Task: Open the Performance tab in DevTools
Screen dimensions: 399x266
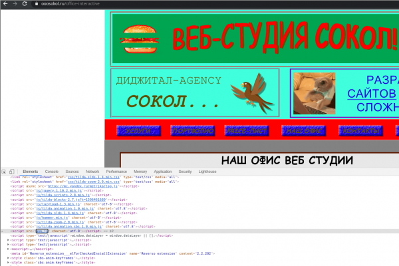Action: point(117,172)
